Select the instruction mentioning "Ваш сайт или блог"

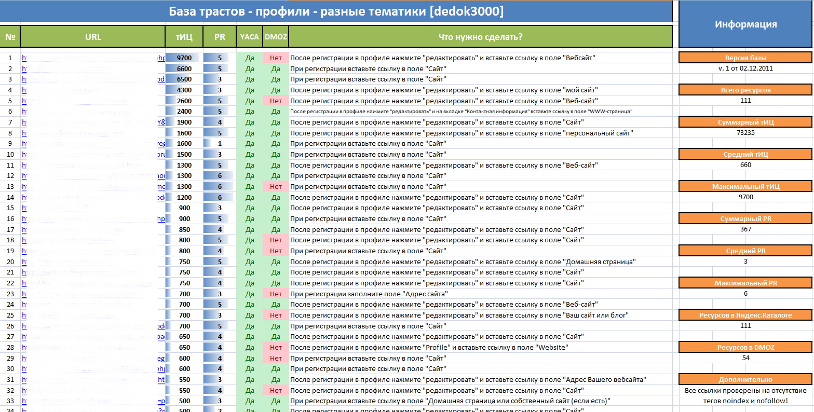(459, 315)
